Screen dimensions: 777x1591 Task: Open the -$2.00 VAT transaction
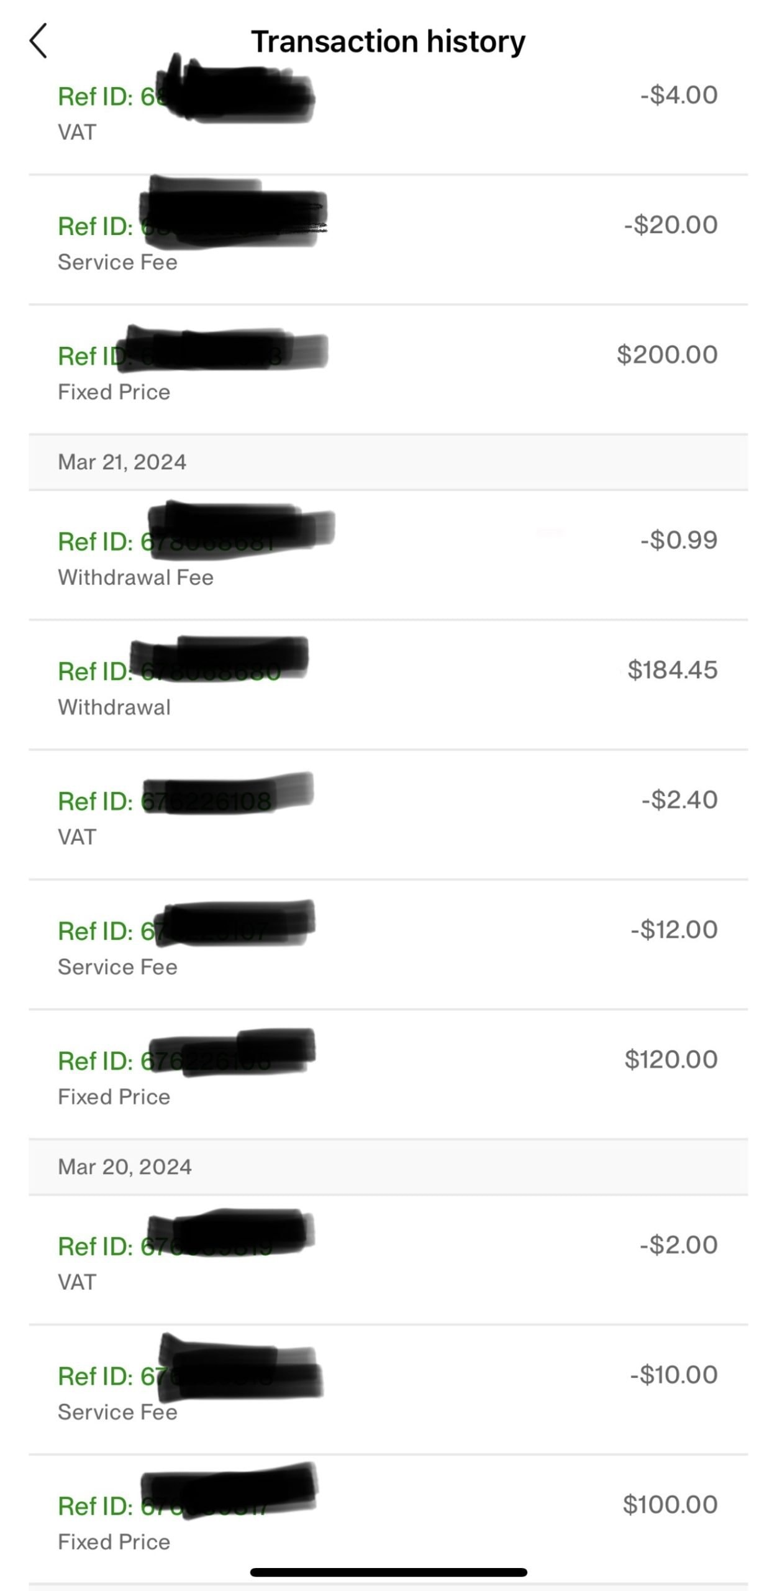click(x=388, y=1262)
